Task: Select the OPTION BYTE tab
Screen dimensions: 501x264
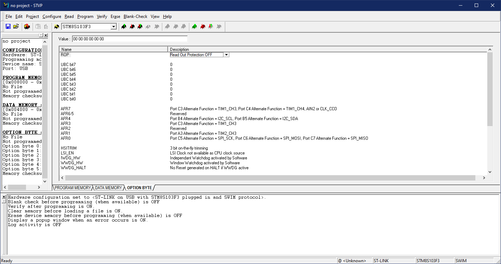Action: 139,188
